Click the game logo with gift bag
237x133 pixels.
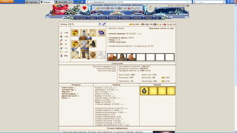coord(61,10)
